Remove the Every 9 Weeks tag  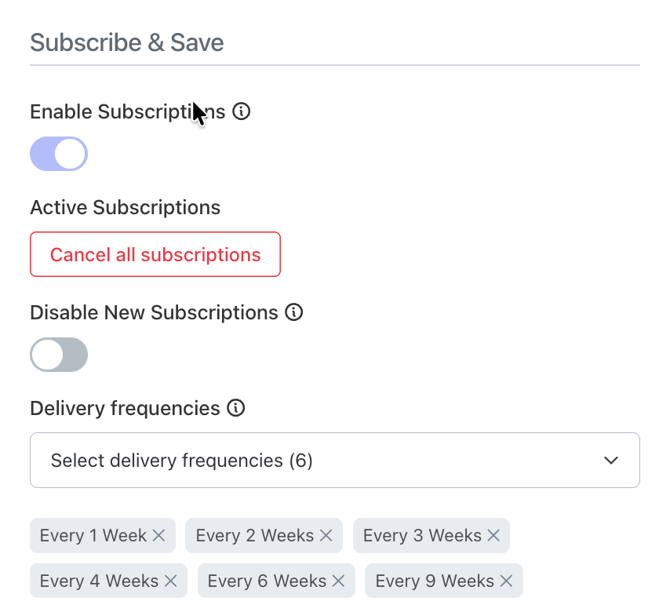point(506,581)
